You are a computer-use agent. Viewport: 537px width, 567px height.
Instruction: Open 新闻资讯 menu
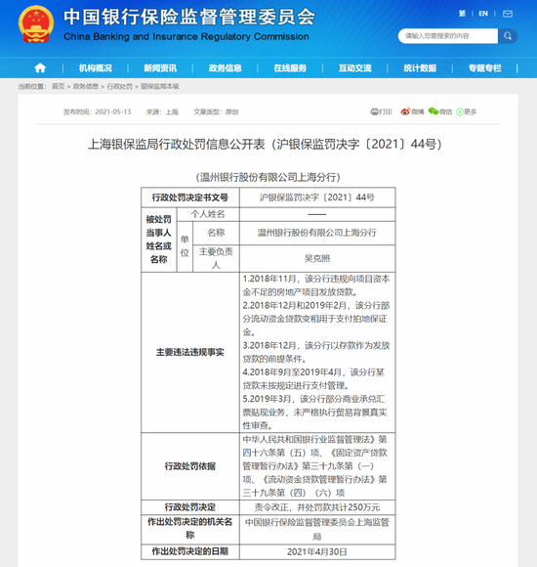click(x=160, y=68)
